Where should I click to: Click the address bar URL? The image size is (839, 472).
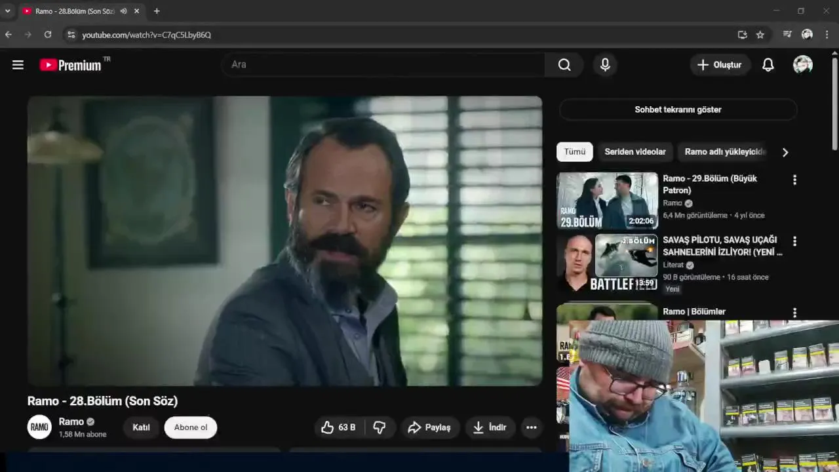(x=147, y=35)
